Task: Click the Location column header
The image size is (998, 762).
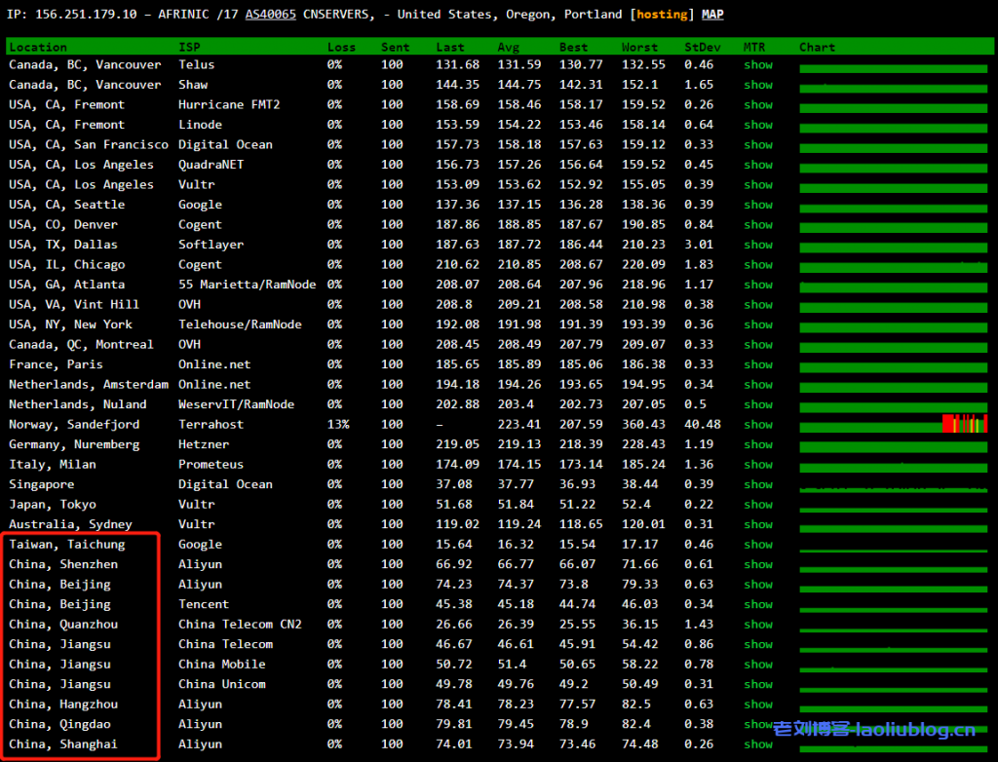Action: (x=38, y=47)
